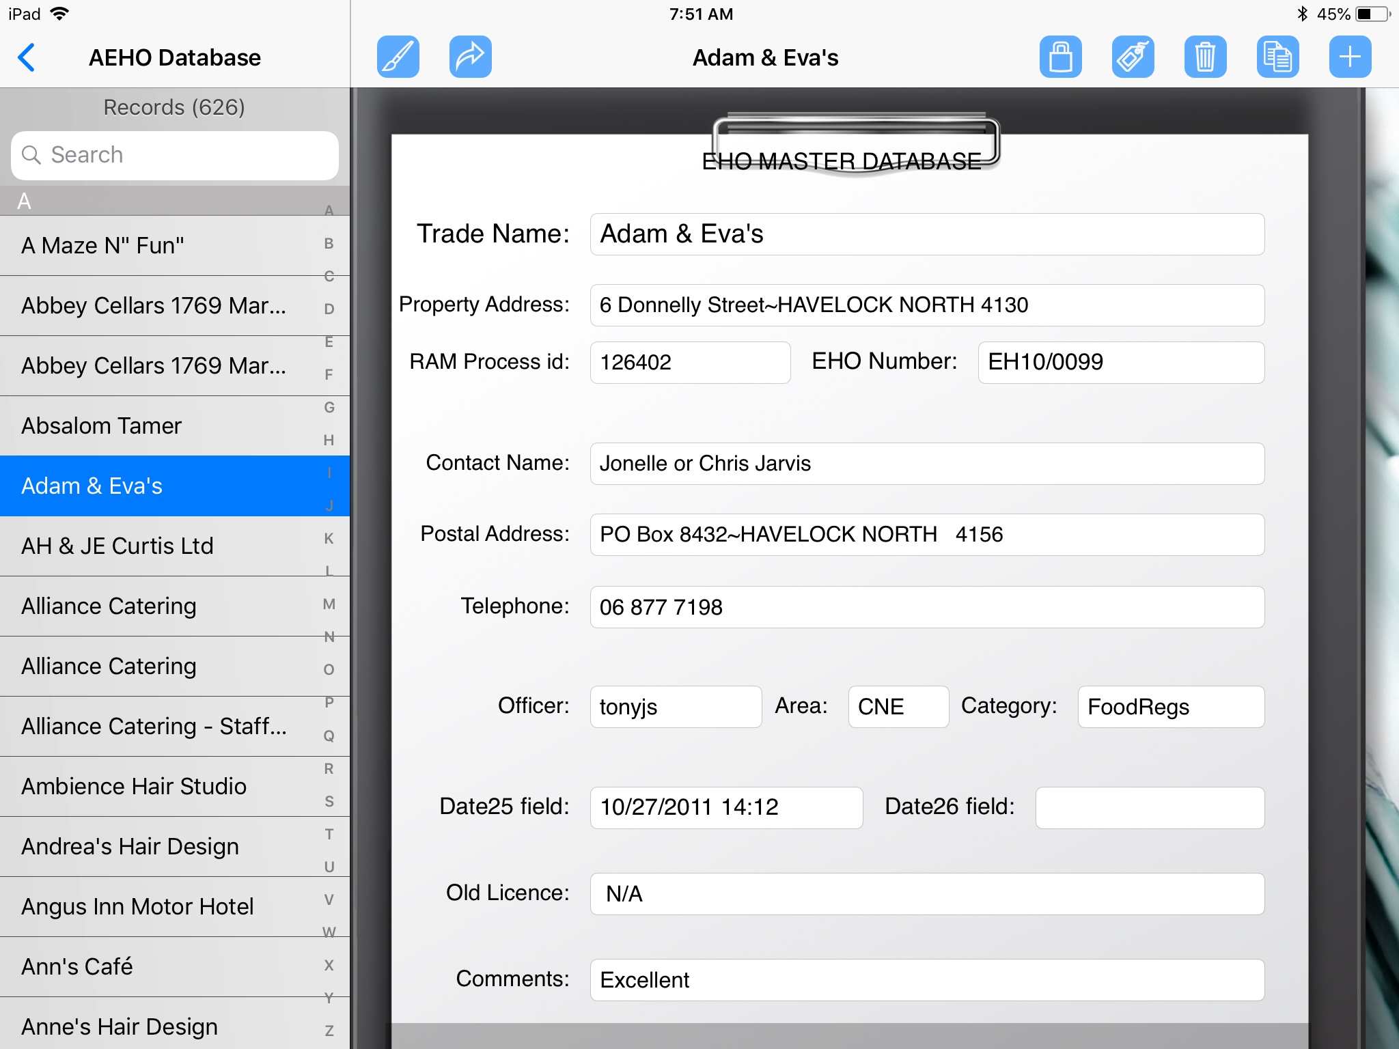Duplicate record with copy icon
The width and height of the screenshot is (1399, 1049).
coord(1277,57)
